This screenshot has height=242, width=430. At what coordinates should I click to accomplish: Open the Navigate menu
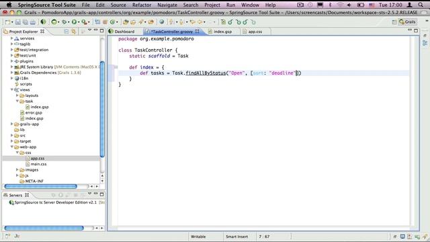pos(167,5)
